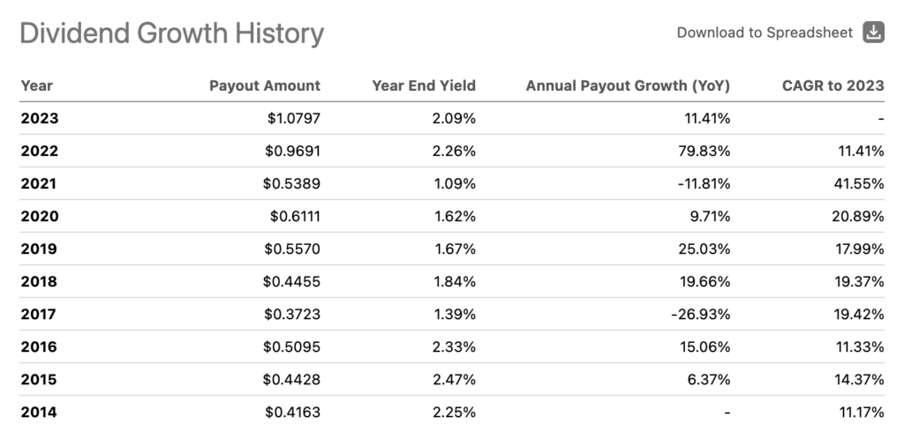Click the 2023 payout amount $1.0797
904x439 pixels.
pos(291,118)
